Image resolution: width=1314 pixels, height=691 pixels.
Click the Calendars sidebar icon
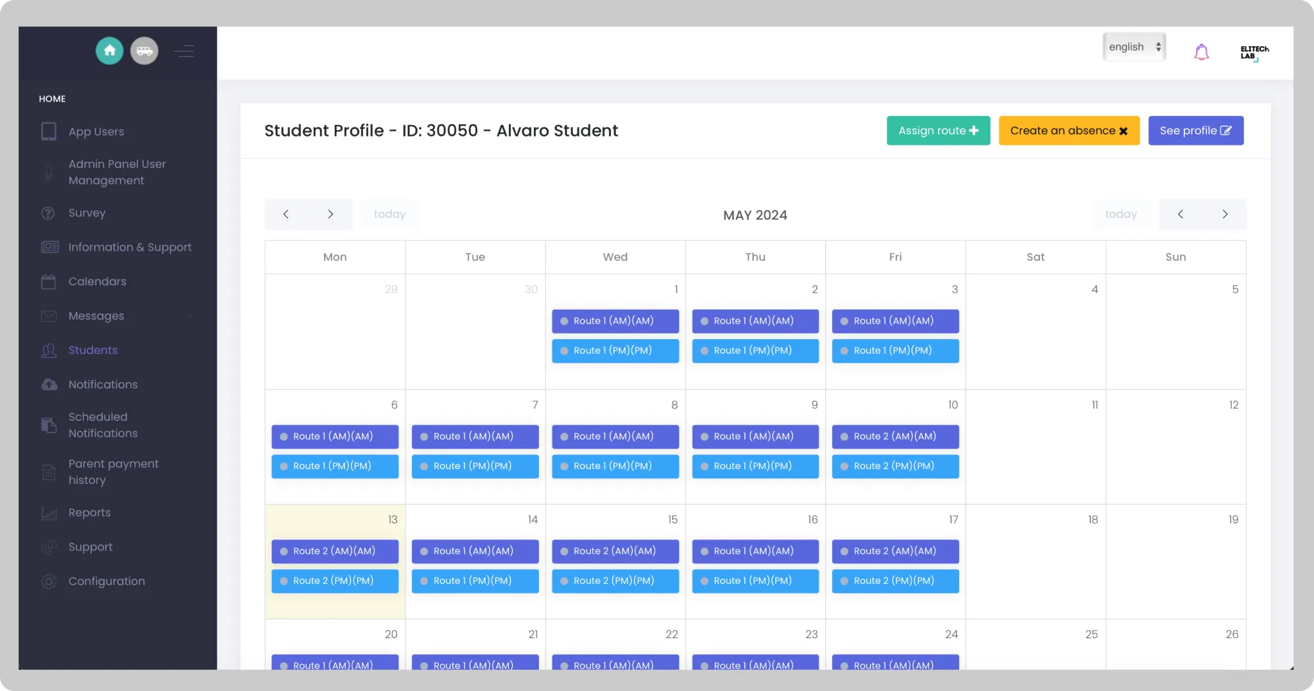[49, 281]
